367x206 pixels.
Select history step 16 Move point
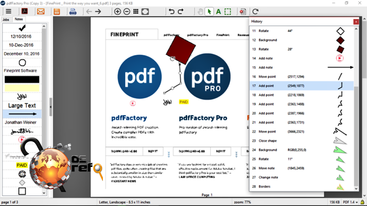[x=302, y=77]
